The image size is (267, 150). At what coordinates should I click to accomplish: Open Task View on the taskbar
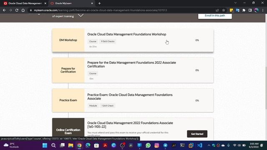coord(62,145)
